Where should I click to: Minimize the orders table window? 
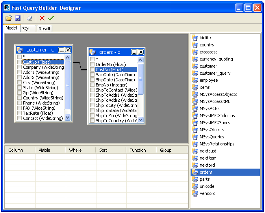click(134, 52)
